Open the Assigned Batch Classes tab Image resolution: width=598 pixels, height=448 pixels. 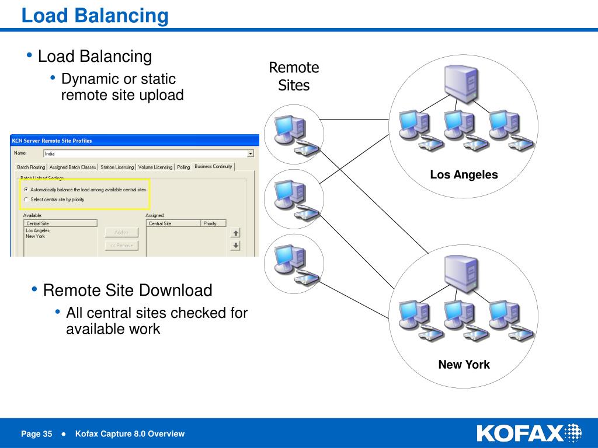point(72,167)
